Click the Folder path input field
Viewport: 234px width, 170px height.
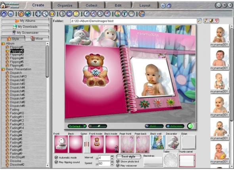pos(134,21)
